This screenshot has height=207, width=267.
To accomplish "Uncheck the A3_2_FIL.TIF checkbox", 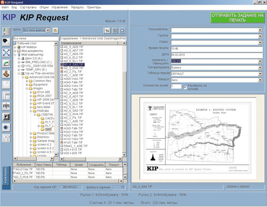I will (62, 71).
